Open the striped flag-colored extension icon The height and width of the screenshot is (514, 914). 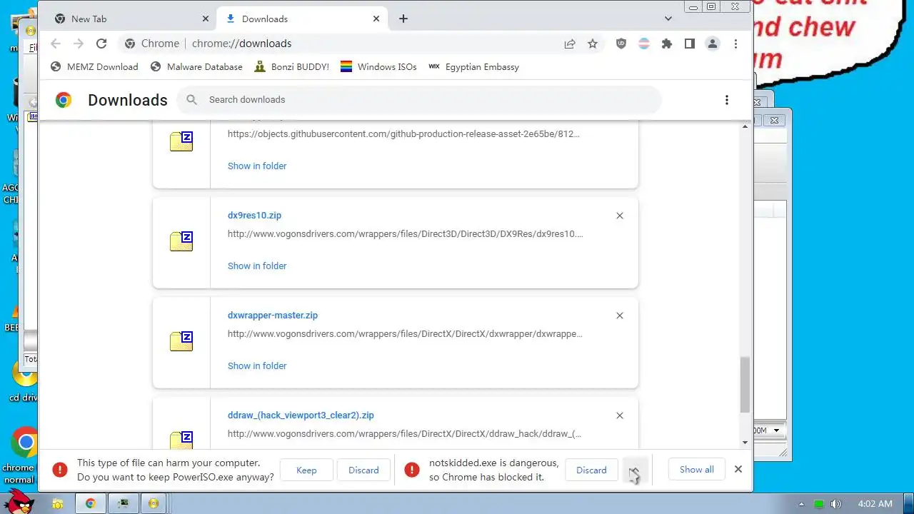tap(644, 44)
